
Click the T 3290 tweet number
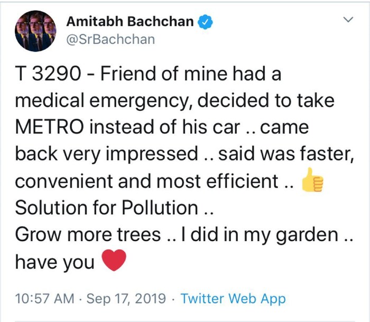pos(47,74)
